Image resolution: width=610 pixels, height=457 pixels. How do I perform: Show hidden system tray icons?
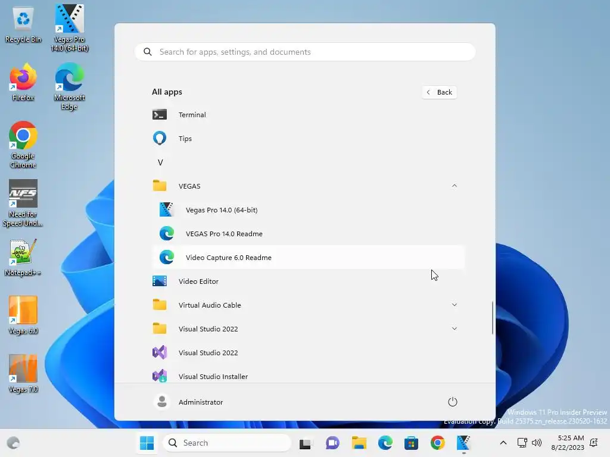point(503,443)
